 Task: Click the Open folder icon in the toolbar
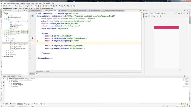point(1,6)
